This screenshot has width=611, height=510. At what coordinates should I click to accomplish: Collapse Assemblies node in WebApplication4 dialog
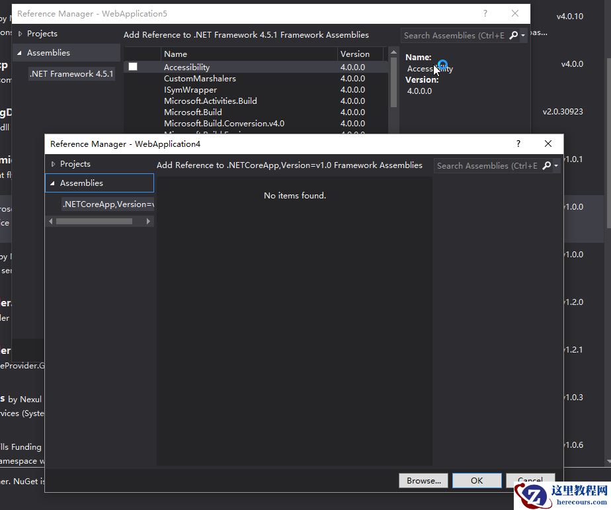point(53,183)
